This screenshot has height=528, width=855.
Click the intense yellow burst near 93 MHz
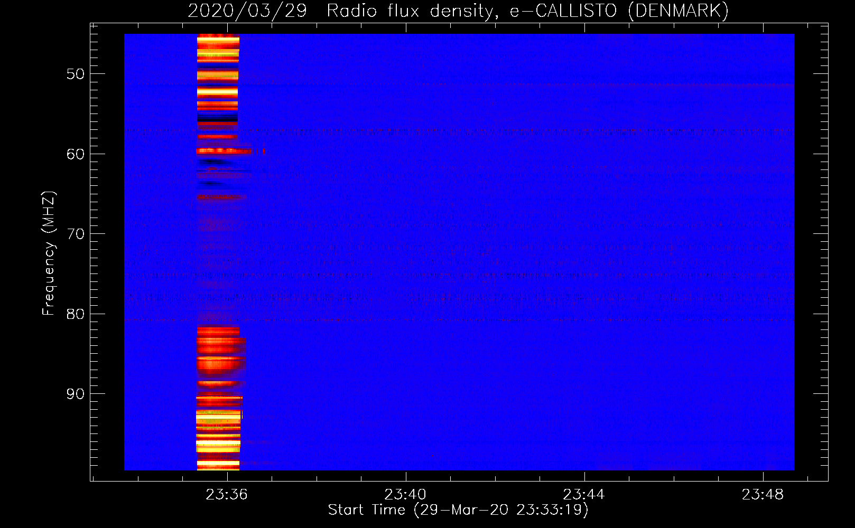click(218, 417)
